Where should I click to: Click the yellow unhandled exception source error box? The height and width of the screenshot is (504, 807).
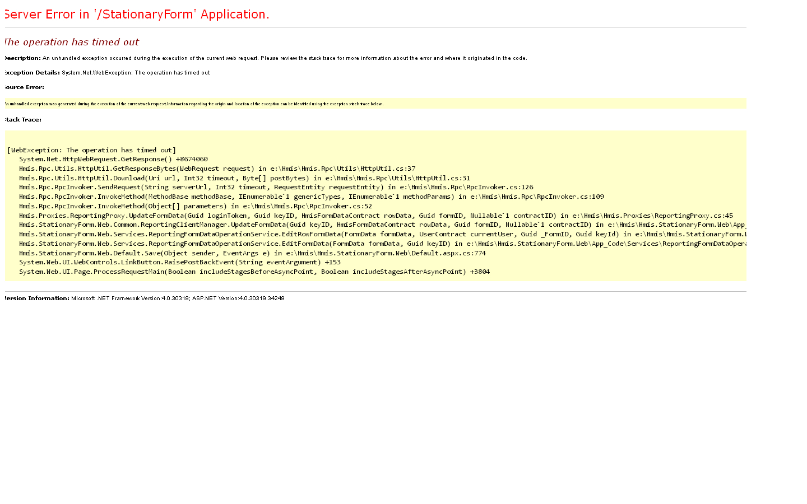point(374,104)
